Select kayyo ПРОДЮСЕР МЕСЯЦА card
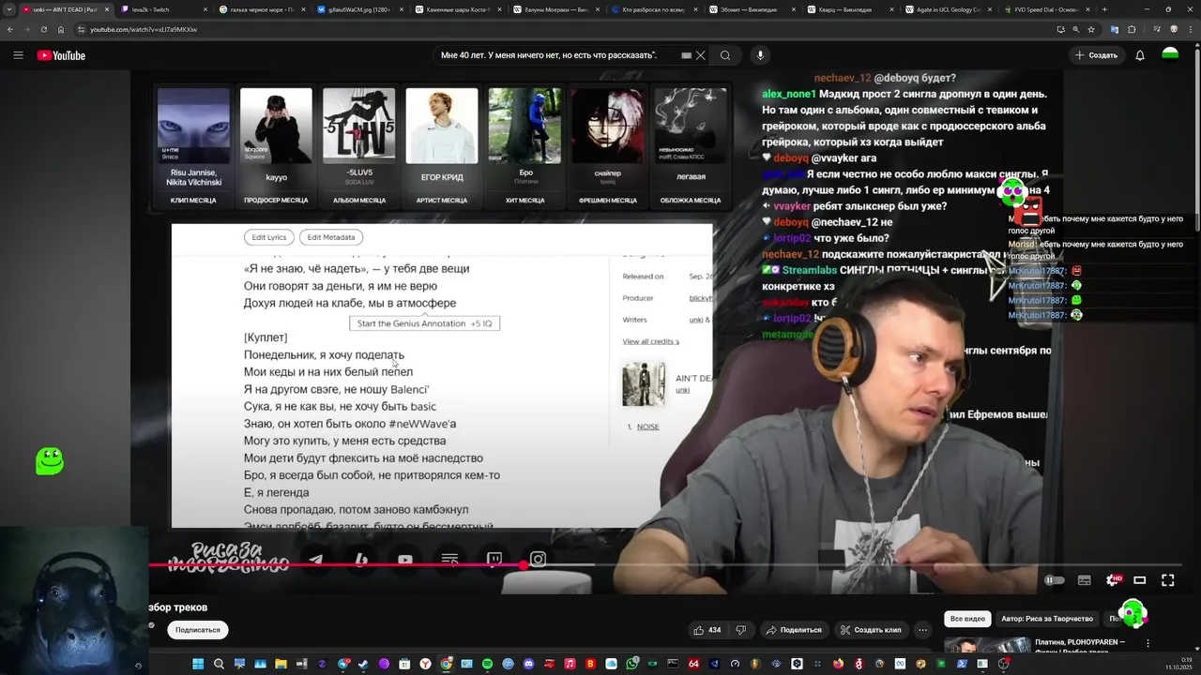The height and width of the screenshot is (675, 1201). click(x=276, y=146)
